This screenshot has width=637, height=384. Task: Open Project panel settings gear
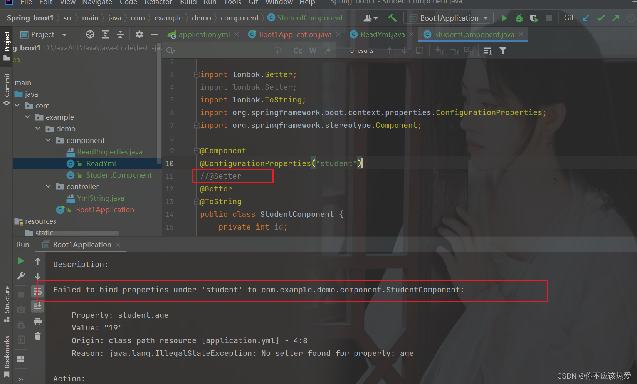pos(139,34)
